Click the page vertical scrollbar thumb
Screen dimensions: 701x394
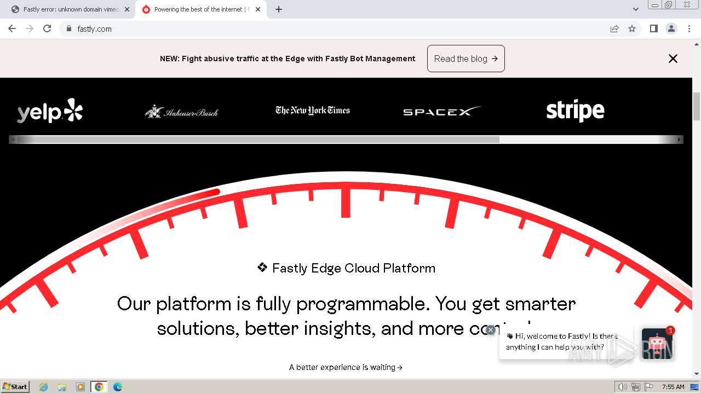697,107
